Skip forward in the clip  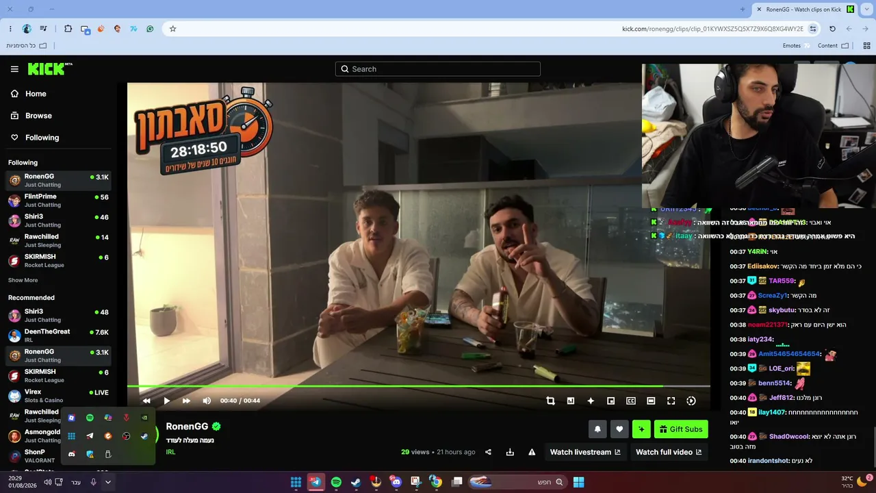click(x=186, y=401)
